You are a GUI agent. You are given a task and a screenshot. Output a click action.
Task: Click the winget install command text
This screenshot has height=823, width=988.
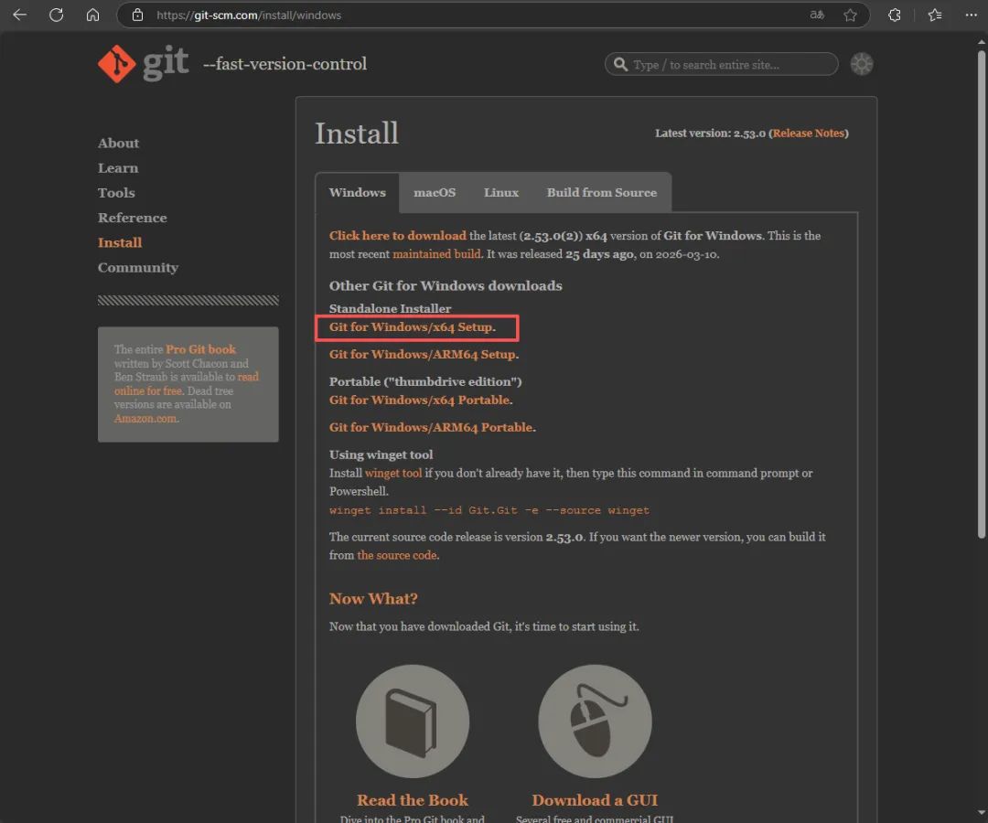[x=489, y=510]
